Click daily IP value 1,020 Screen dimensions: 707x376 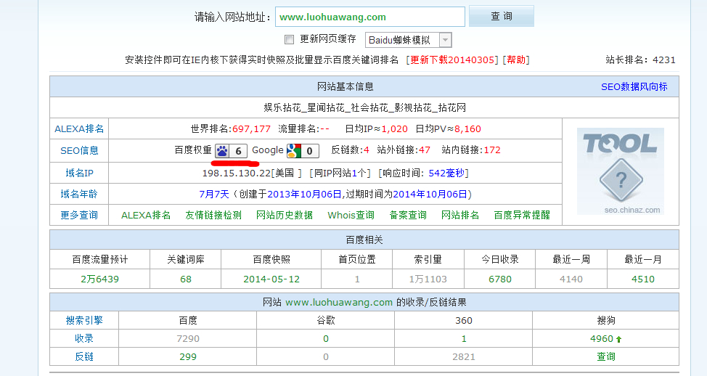click(x=395, y=129)
